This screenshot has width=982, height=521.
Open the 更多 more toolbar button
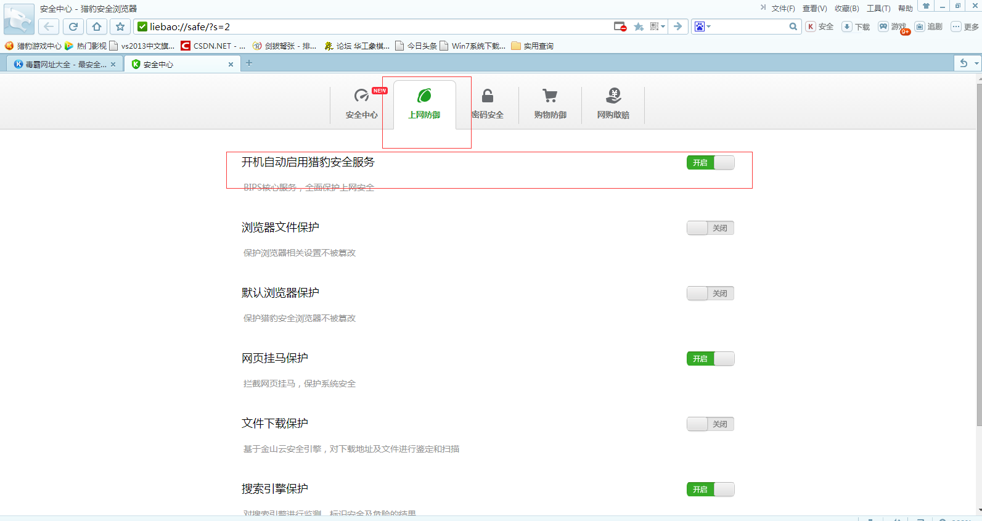click(x=965, y=27)
